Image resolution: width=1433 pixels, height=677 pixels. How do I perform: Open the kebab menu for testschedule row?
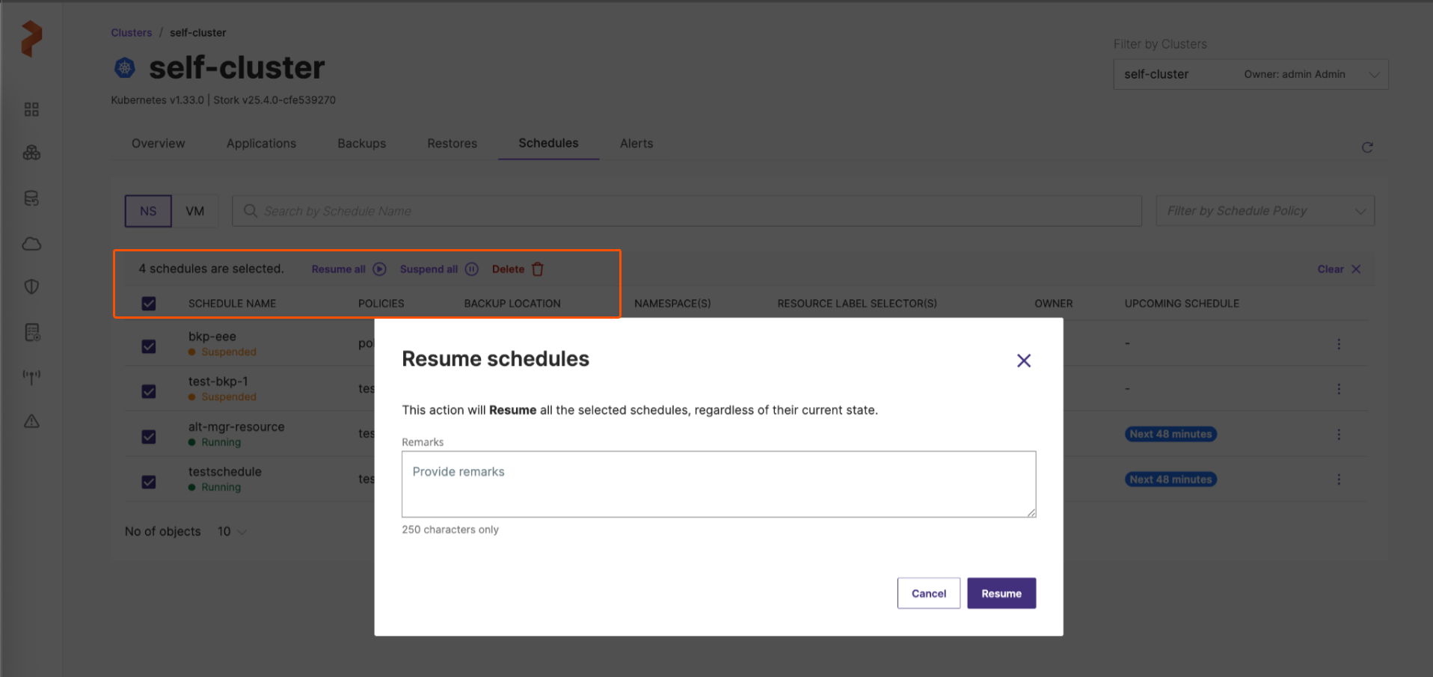click(1338, 480)
